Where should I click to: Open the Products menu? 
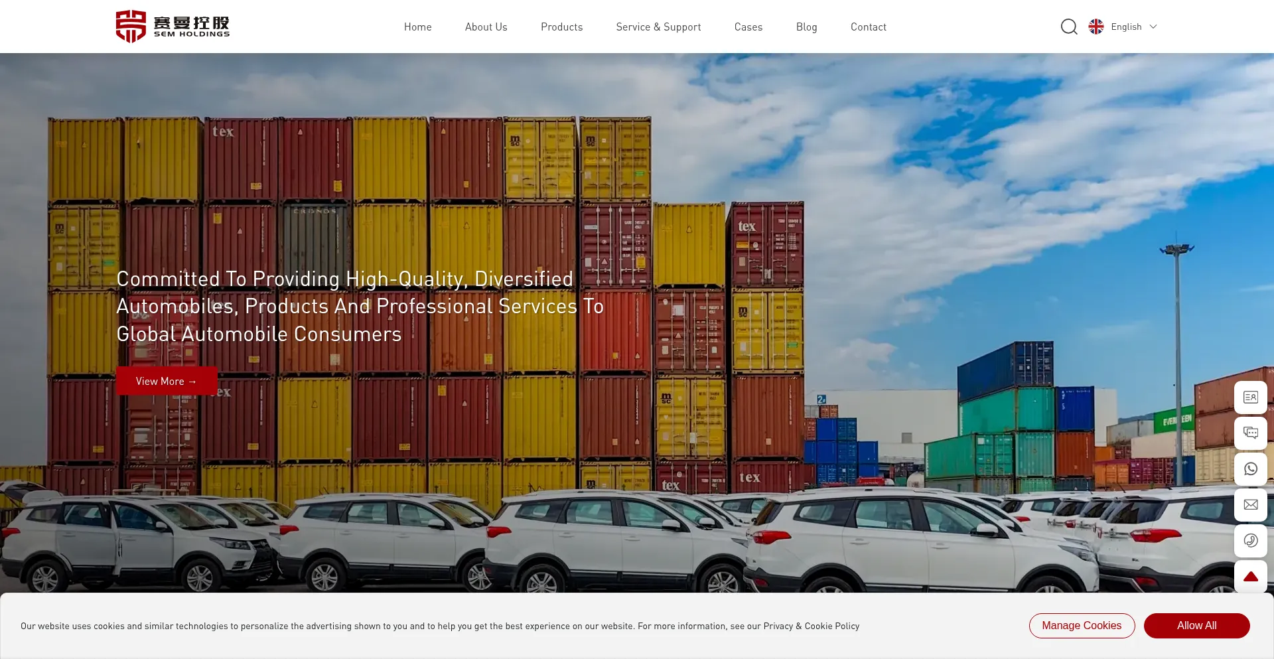click(561, 27)
